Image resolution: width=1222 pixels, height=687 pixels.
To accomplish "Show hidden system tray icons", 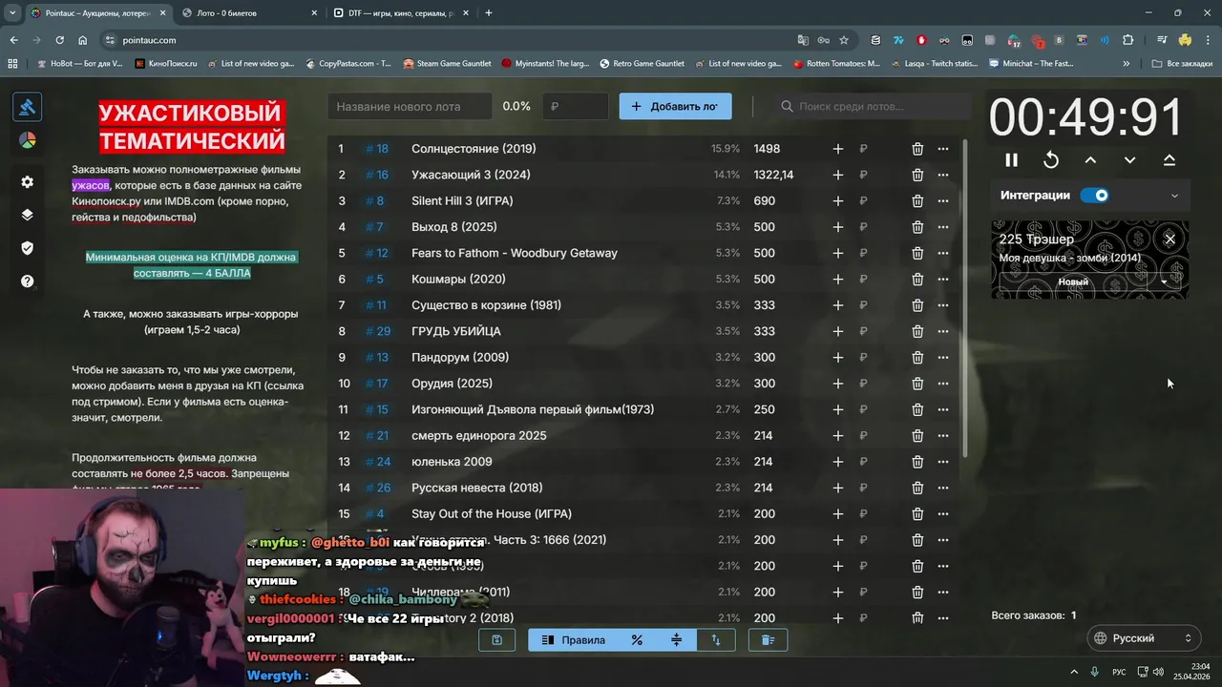I will click(1074, 672).
